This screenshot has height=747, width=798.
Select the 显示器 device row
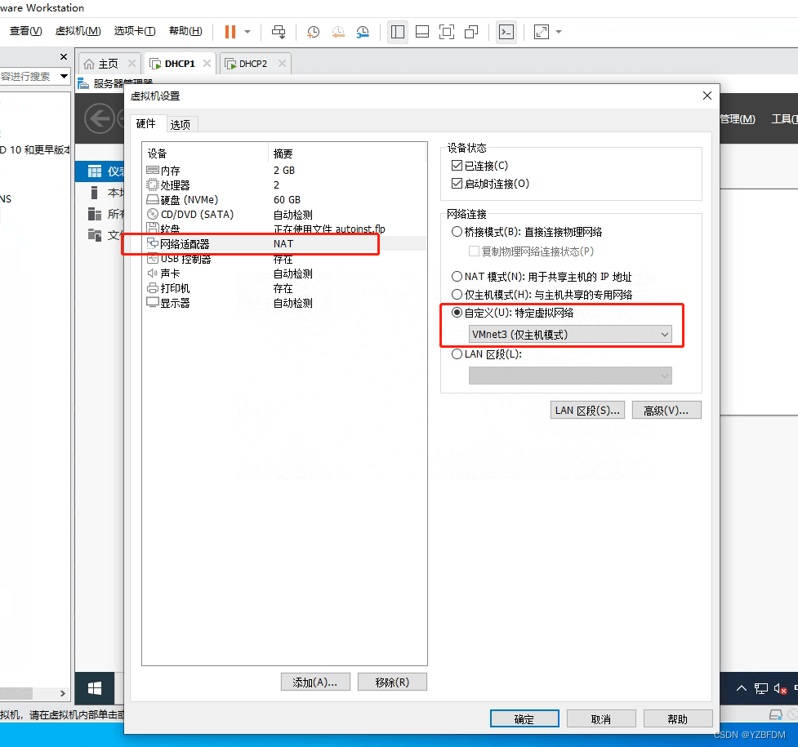click(284, 303)
